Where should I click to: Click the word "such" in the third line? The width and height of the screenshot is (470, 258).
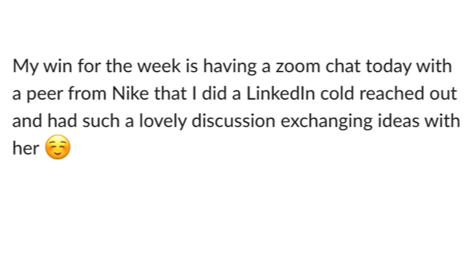click(101, 121)
